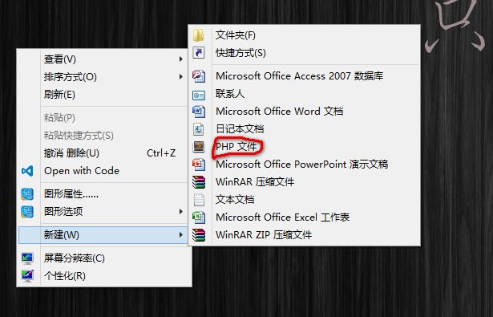
Task: Create a WinRAR ZIP 压缩文件
Action: pyautogui.click(x=305, y=235)
